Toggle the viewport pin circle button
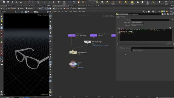The image size is (174, 98). click(x=42, y=8)
